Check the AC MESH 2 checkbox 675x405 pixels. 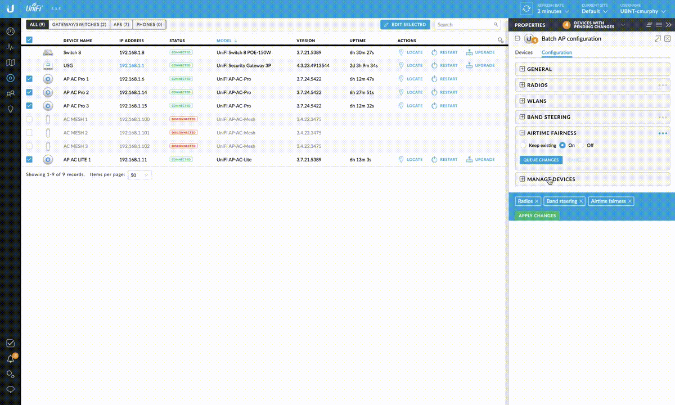click(29, 133)
